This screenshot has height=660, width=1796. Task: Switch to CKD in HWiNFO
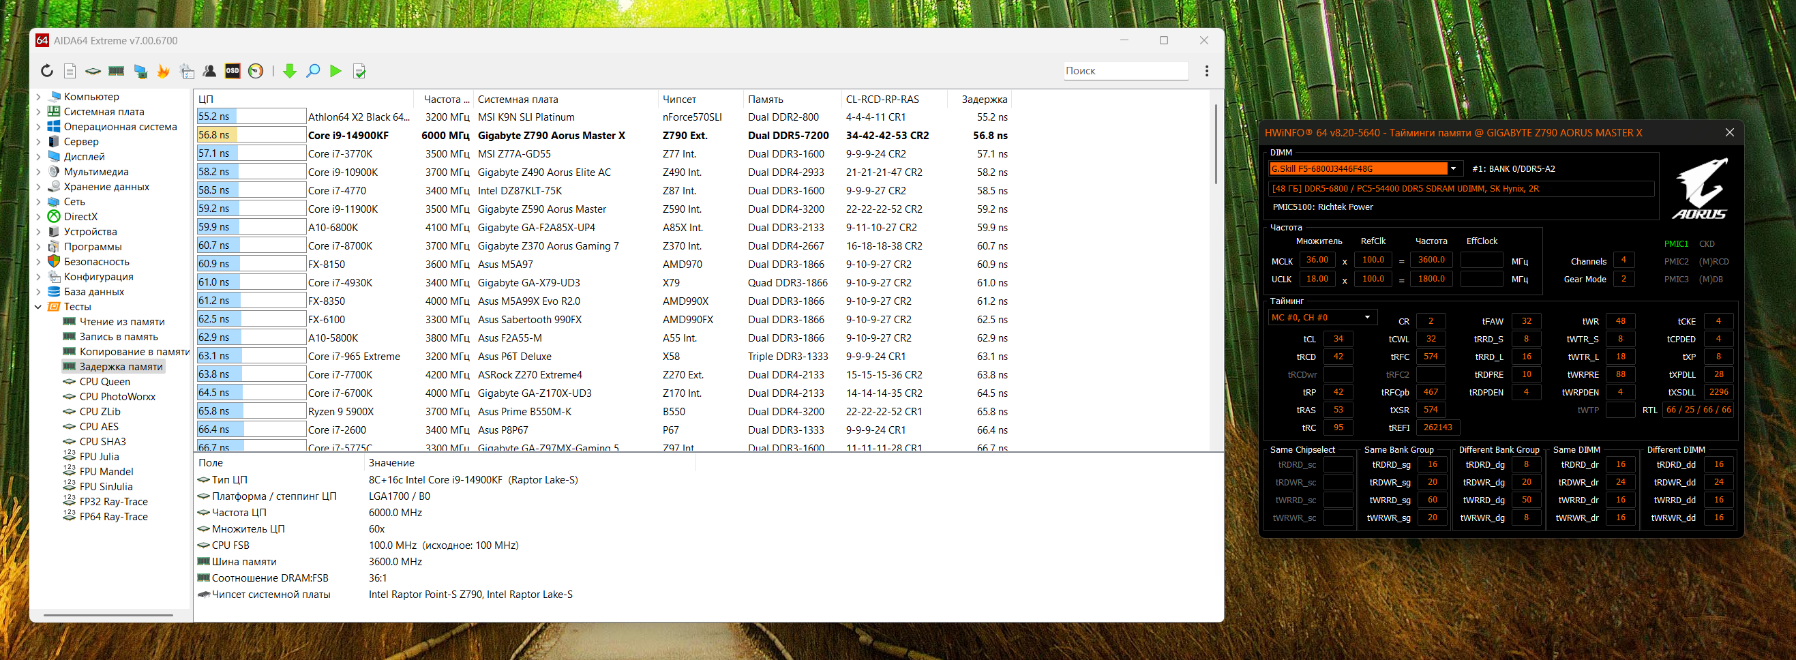pos(1707,244)
